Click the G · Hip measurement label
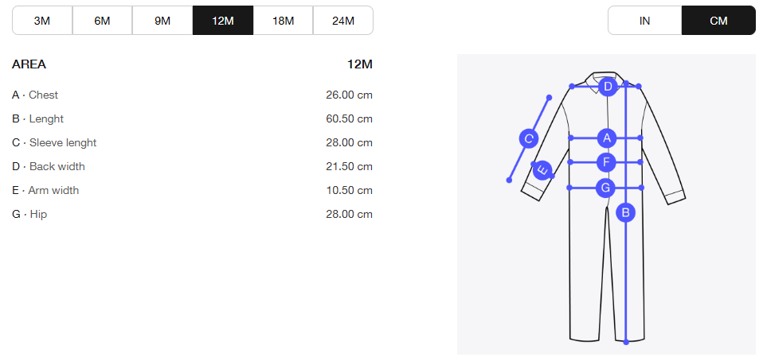This screenshot has width=763, height=361. tap(29, 214)
